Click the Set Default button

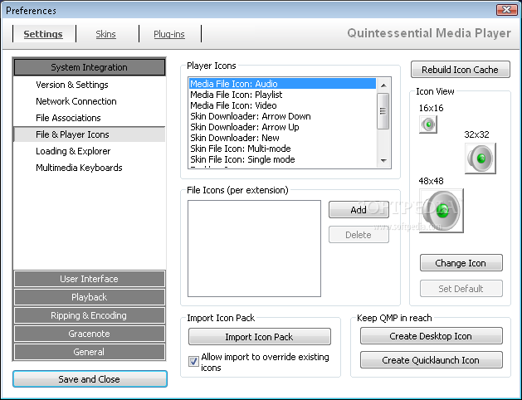(x=461, y=289)
